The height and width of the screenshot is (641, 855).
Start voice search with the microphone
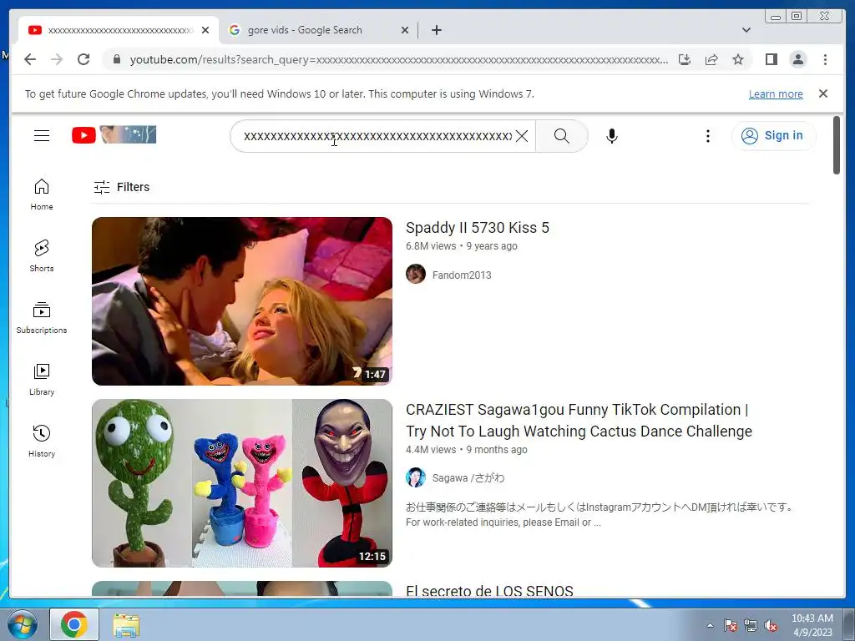[612, 136]
